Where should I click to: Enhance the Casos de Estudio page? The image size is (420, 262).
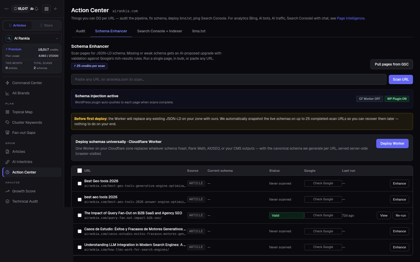[399, 231]
